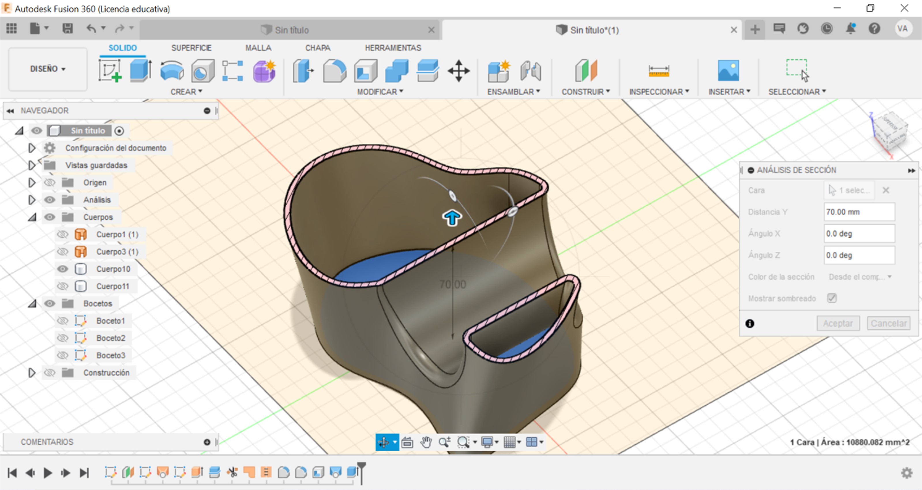Expand Configuración del documento node
This screenshot has width=922, height=490.
click(x=31, y=148)
